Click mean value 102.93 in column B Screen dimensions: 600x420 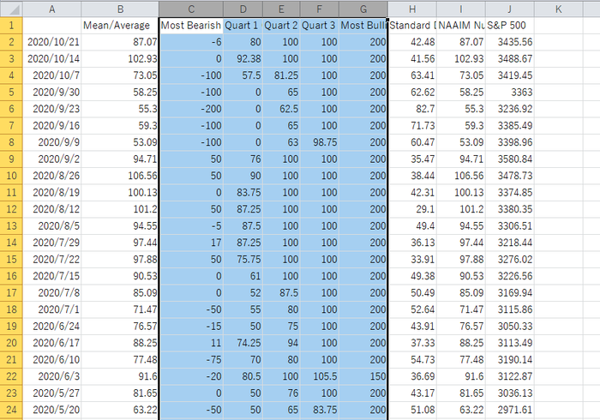point(120,58)
